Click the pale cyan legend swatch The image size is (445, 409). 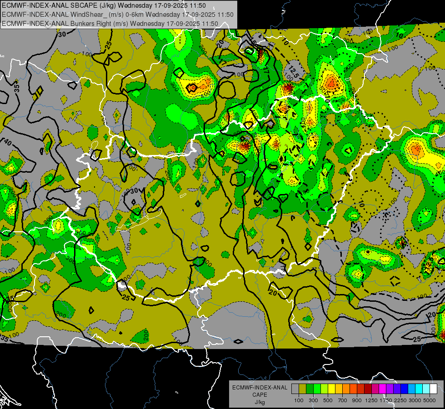(426, 389)
